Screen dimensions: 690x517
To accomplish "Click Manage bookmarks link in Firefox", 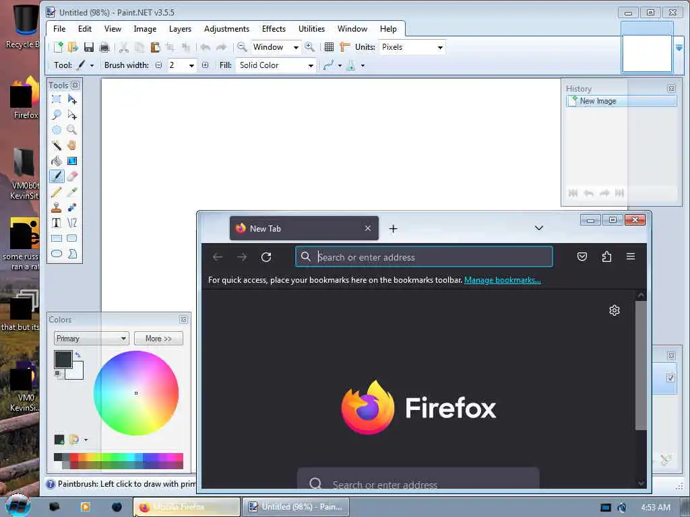I will click(503, 280).
